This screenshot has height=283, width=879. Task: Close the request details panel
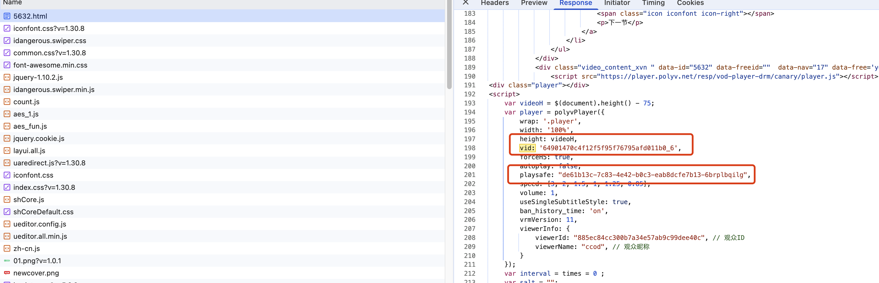(x=465, y=3)
